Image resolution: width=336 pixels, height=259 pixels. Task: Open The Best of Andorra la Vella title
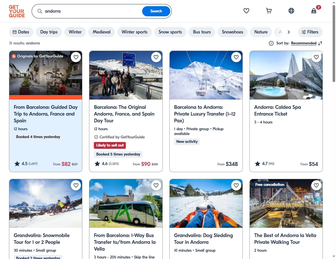coord(285,239)
